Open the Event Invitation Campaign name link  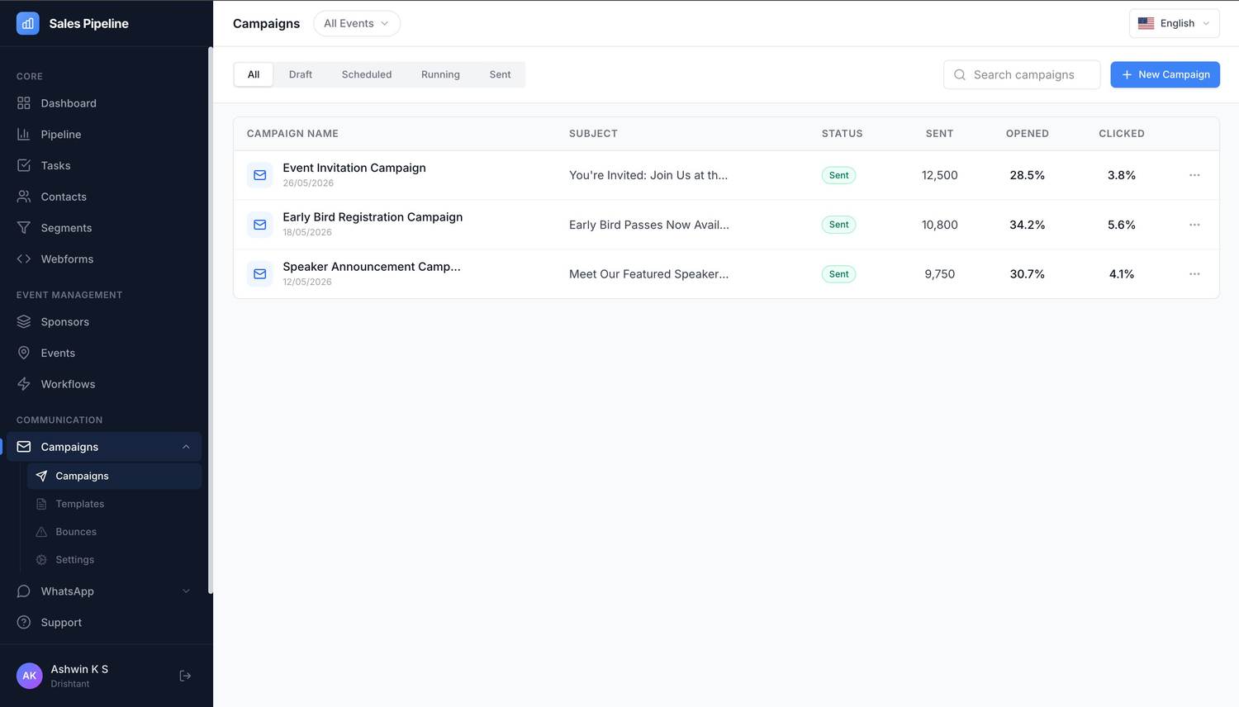(354, 168)
